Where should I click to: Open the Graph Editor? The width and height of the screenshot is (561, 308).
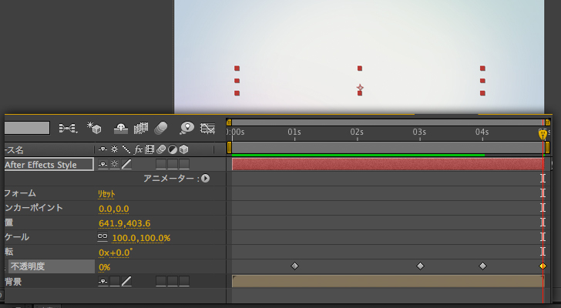[207, 128]
